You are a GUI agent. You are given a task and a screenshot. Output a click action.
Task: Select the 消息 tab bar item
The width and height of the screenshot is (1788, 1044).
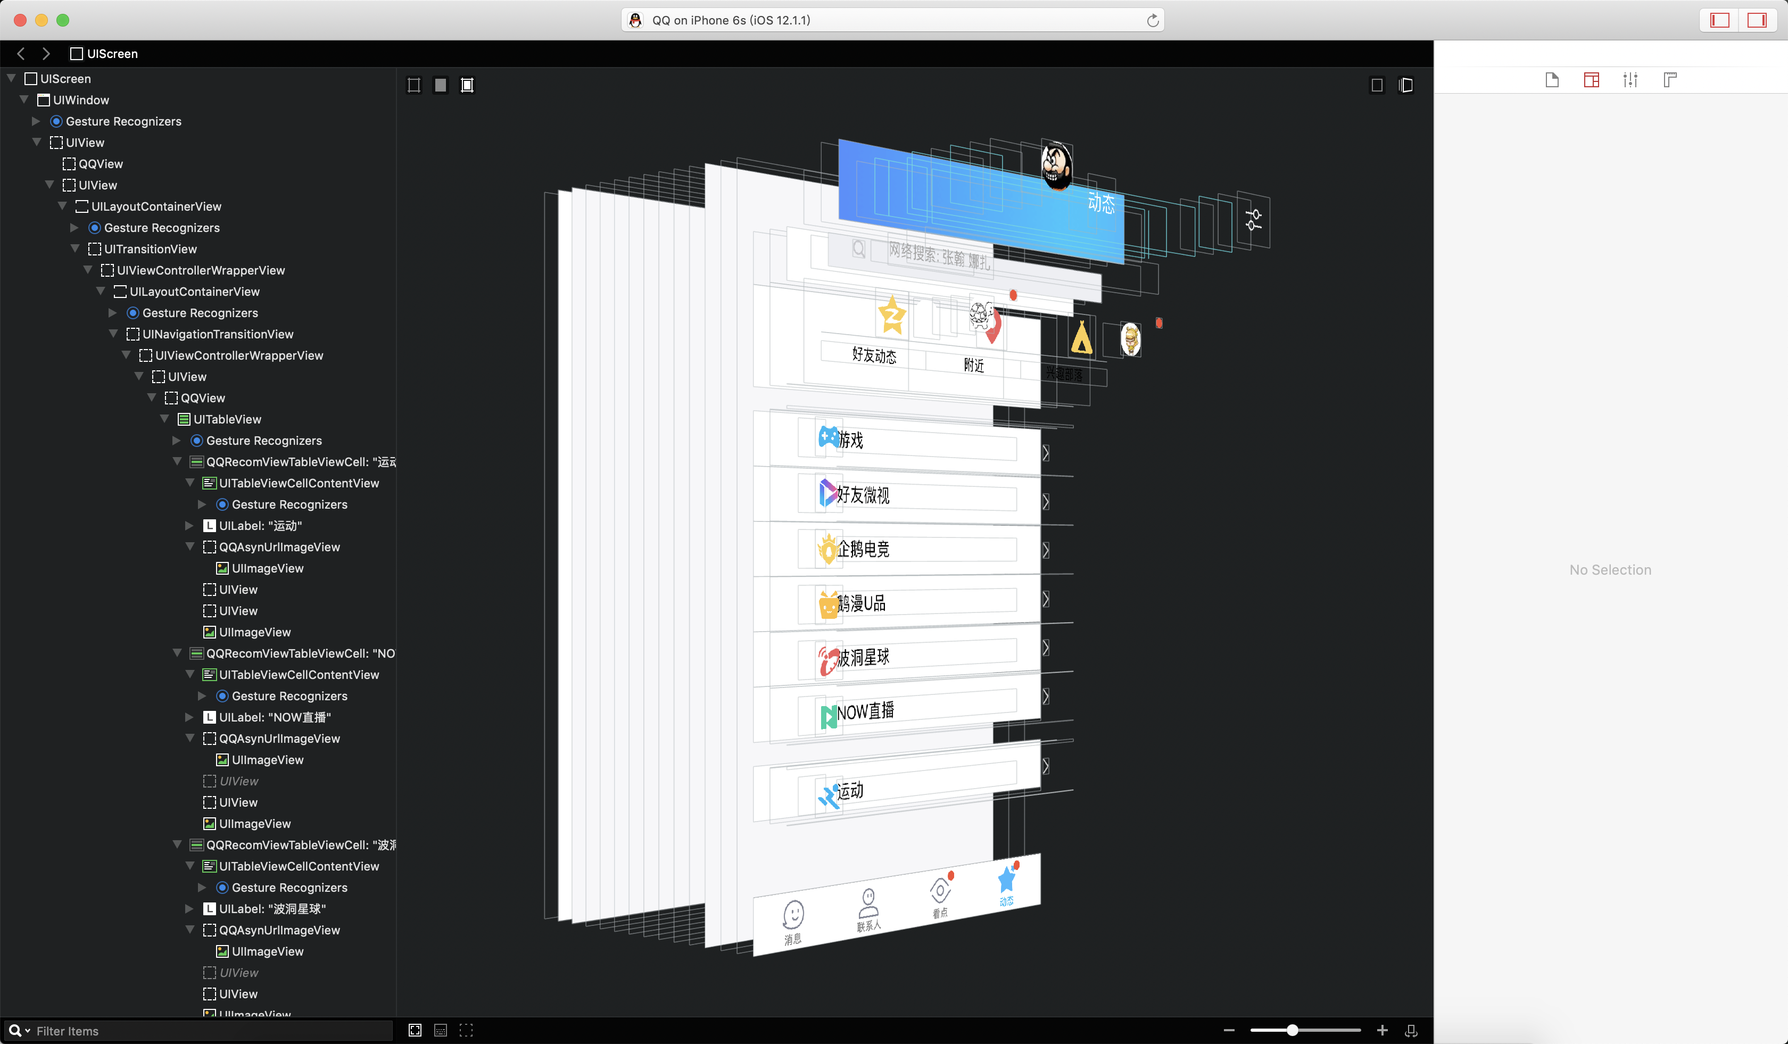pyautogui.click(x=793, y=923)
